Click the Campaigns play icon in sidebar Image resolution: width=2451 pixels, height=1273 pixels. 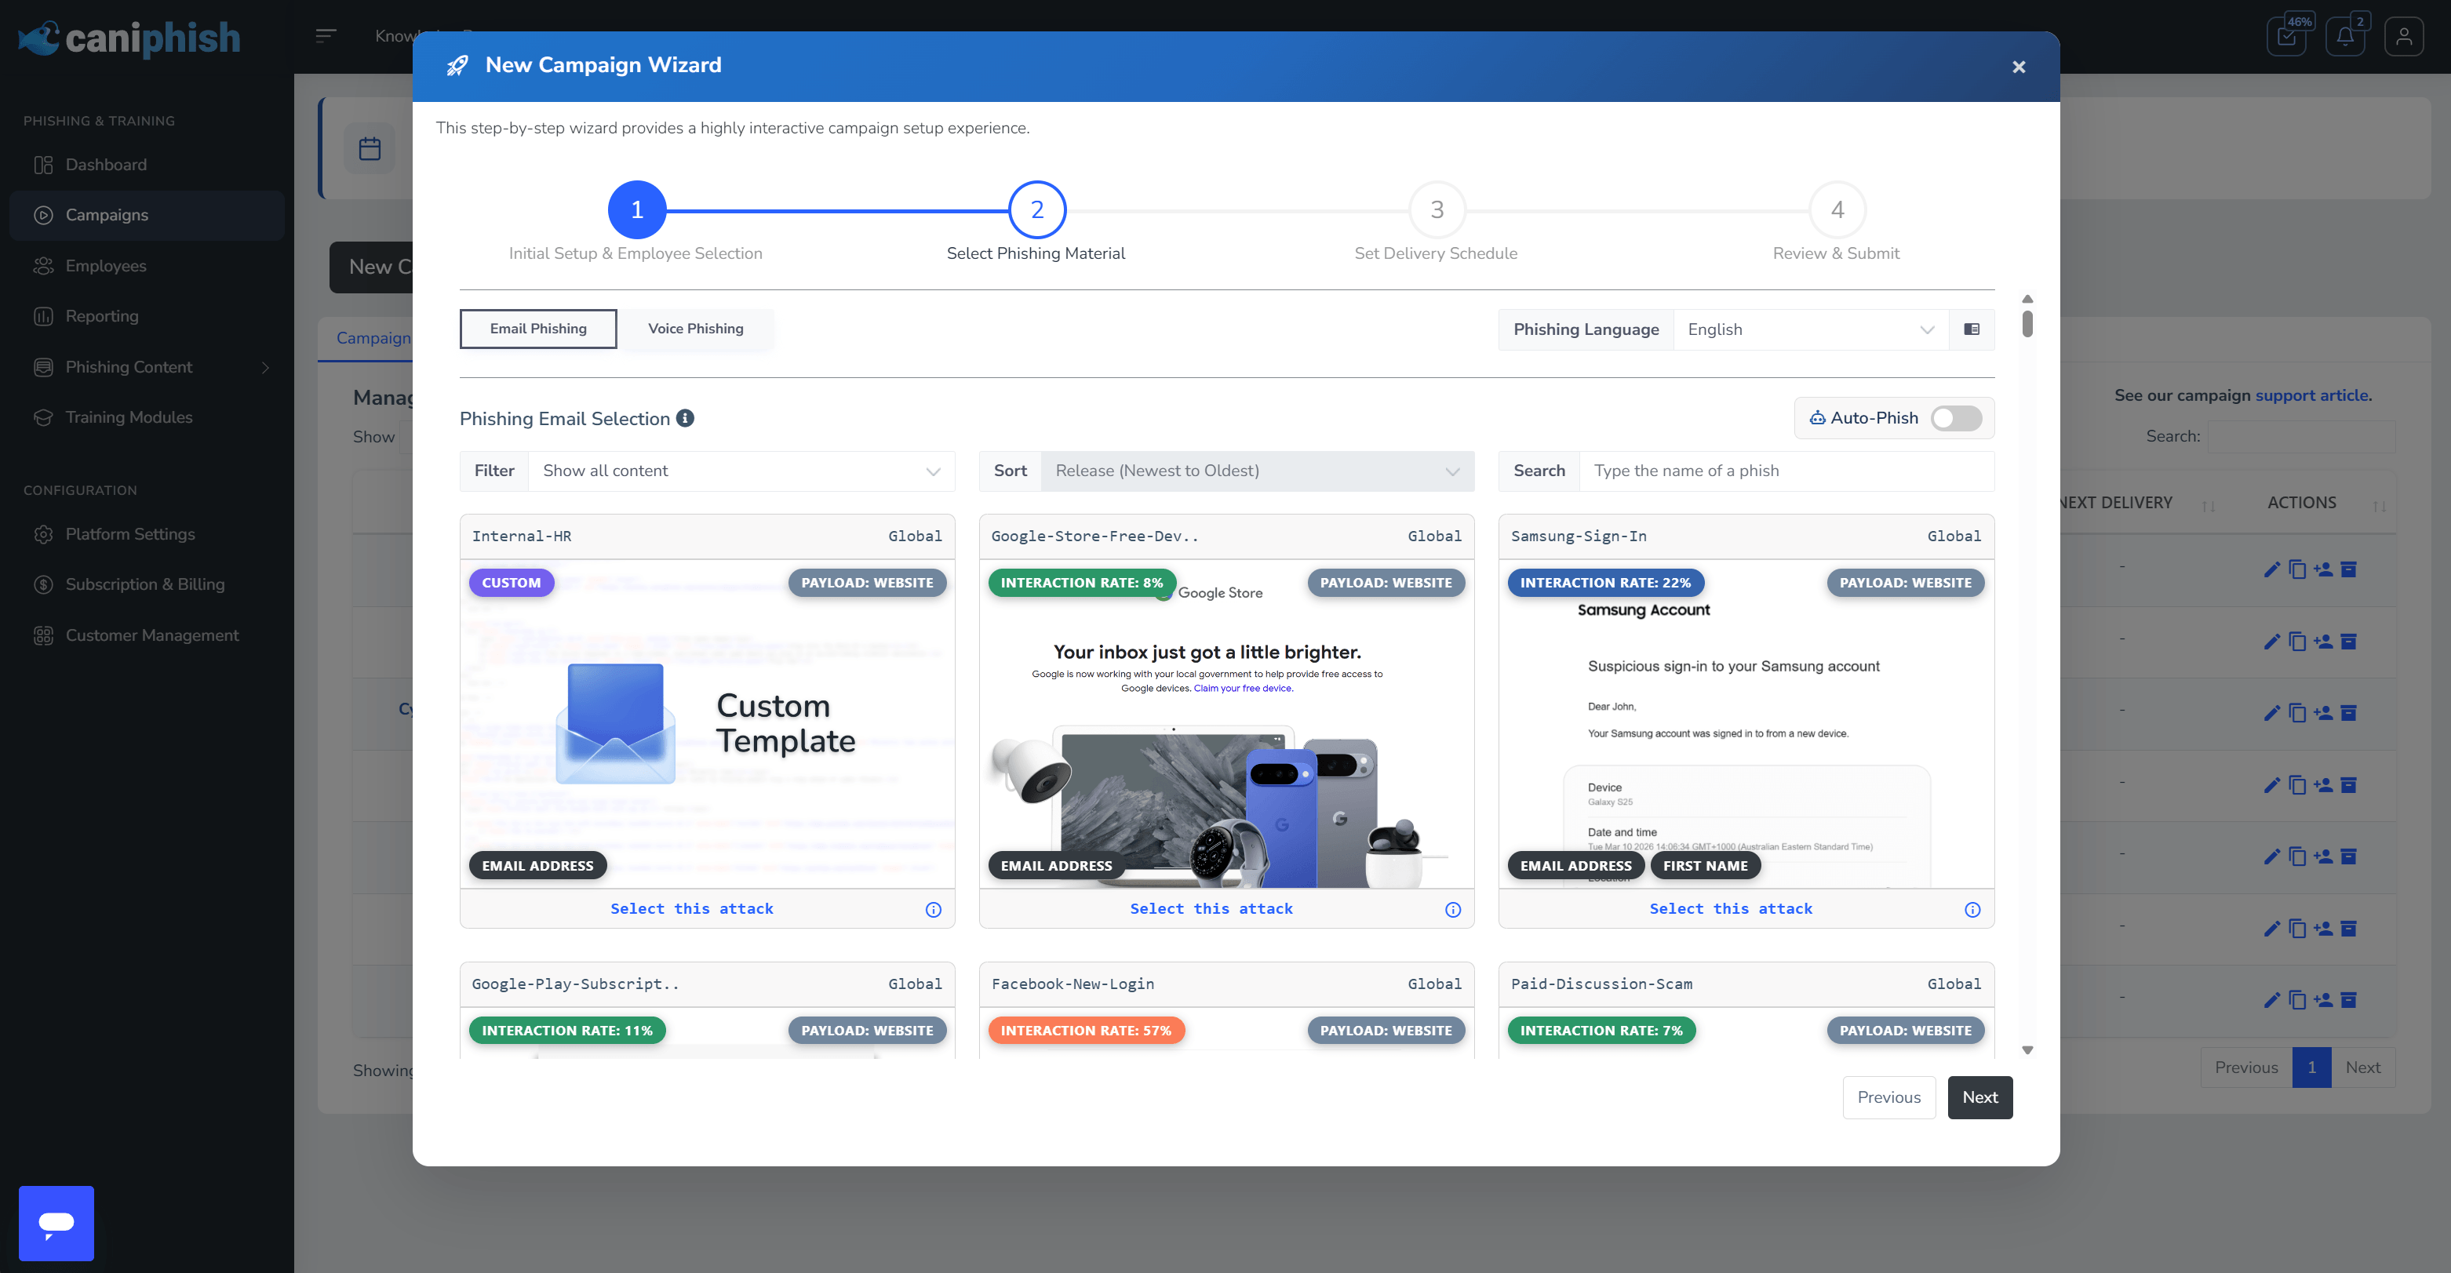43,215
